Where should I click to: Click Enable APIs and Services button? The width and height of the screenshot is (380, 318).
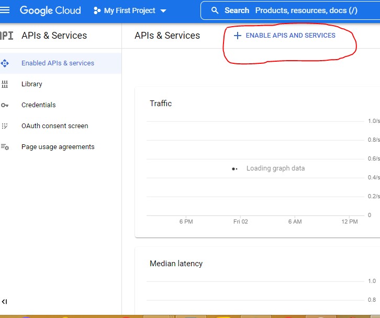[284, 36]
